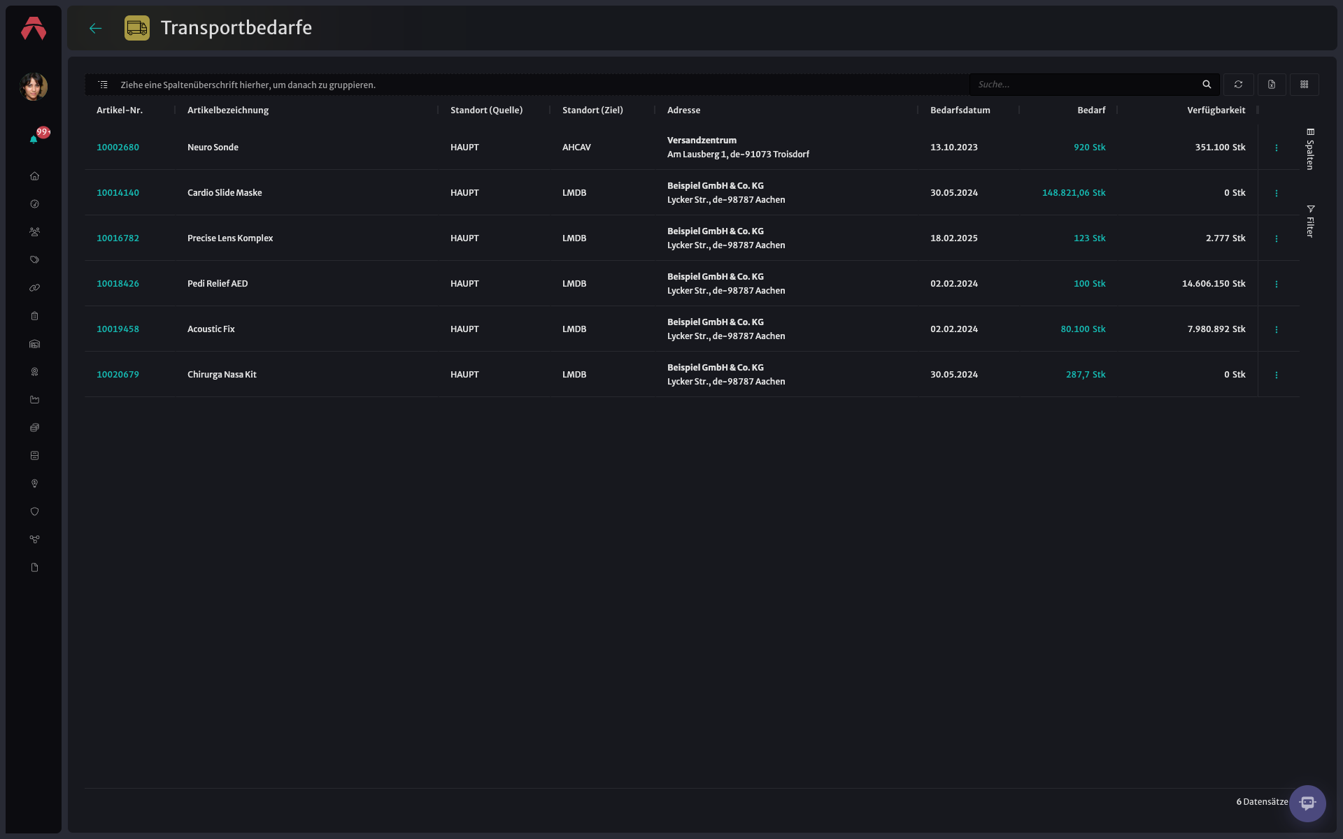Click the home icon in the sidebar

tap(34, 176)
